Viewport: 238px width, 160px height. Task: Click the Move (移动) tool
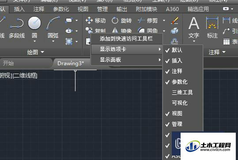click(95, 20)
